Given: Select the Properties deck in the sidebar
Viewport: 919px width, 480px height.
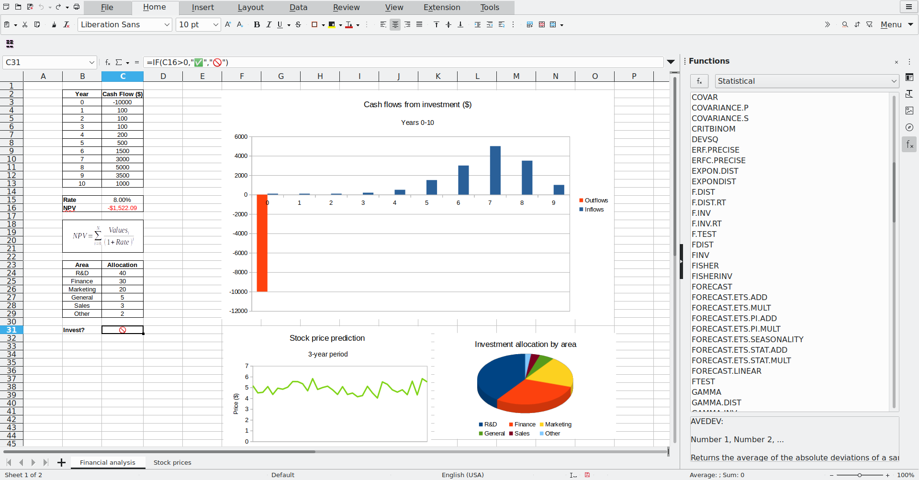Looking at the screenshot, I should click(910, 77).
